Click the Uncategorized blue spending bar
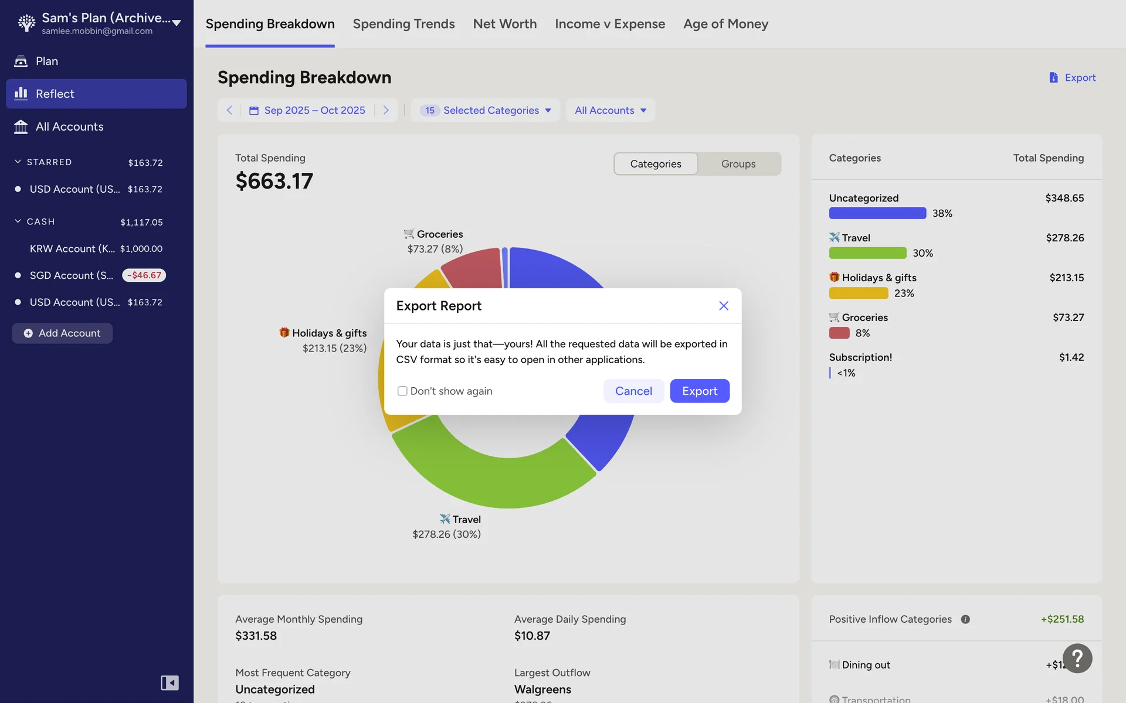1126x703 pixels. coord(877,213)
